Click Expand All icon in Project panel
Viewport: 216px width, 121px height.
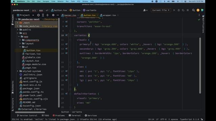43,15
